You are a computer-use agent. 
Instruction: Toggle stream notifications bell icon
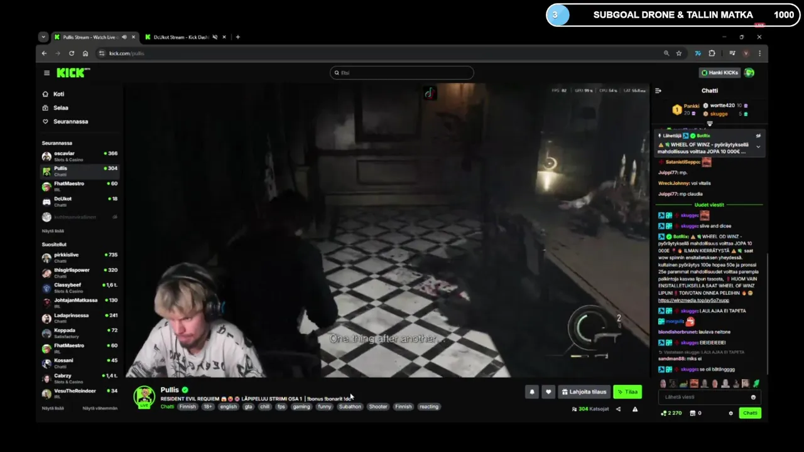click(x=532, y=392)
